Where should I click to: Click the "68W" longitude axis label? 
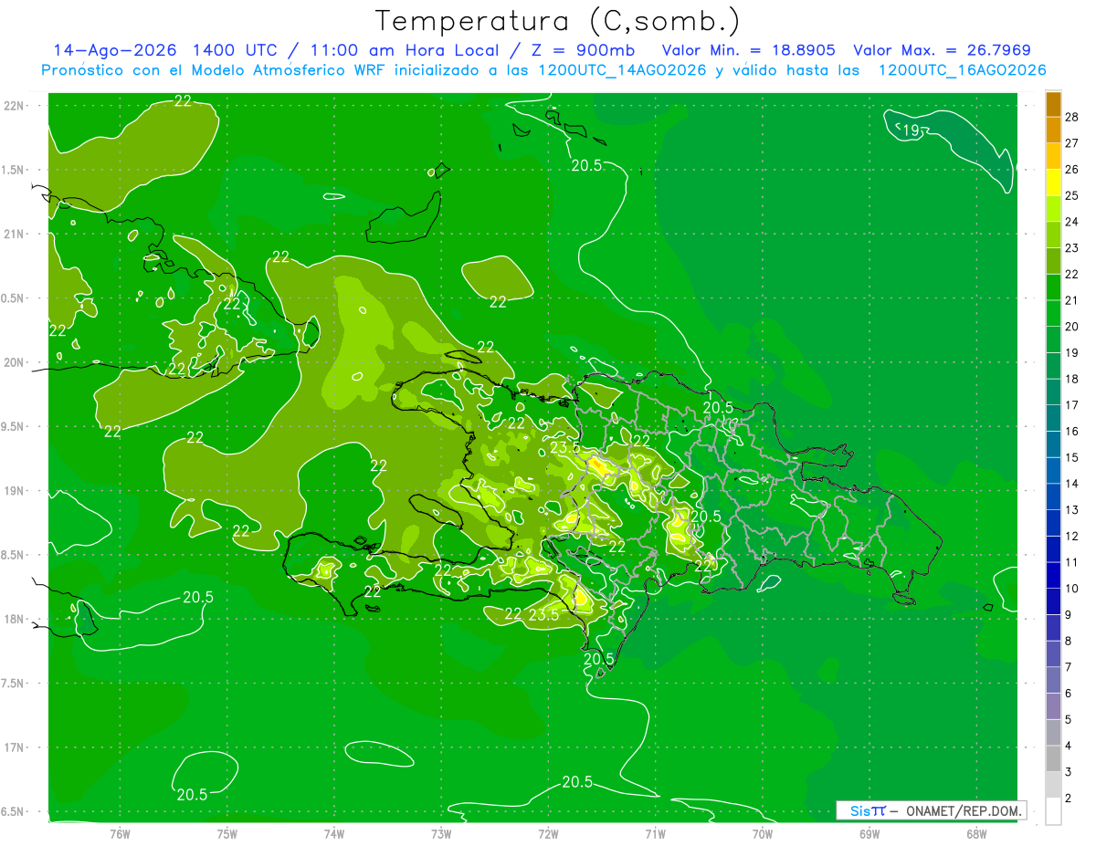pyautogui.click(x=976, y=834)
